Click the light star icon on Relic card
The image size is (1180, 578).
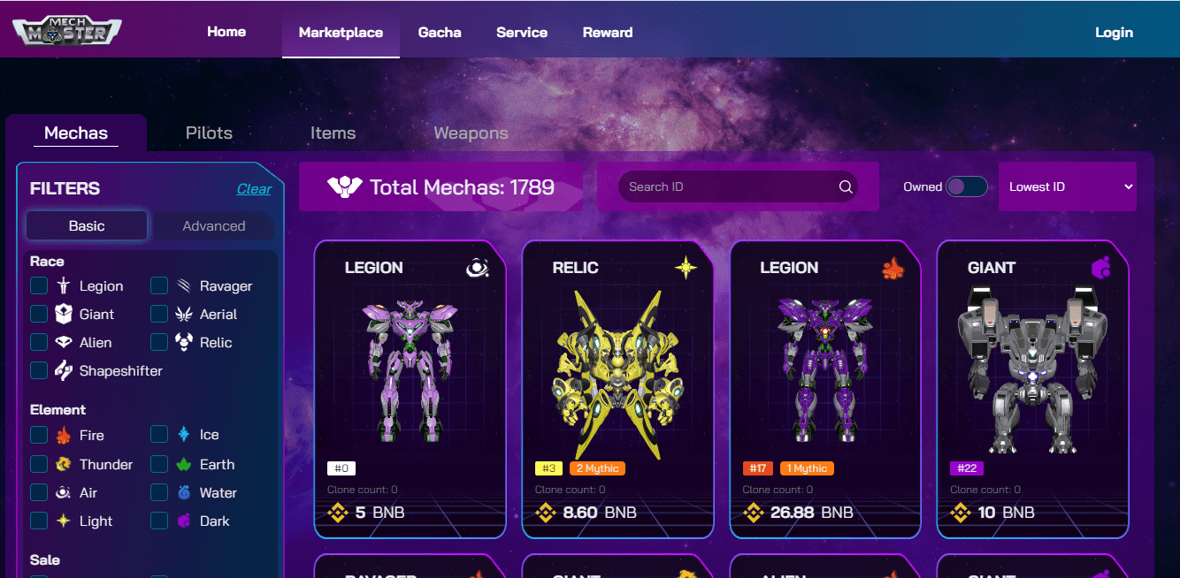coord(686,267)
